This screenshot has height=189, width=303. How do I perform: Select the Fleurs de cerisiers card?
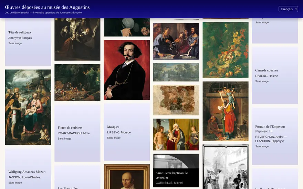77,133
